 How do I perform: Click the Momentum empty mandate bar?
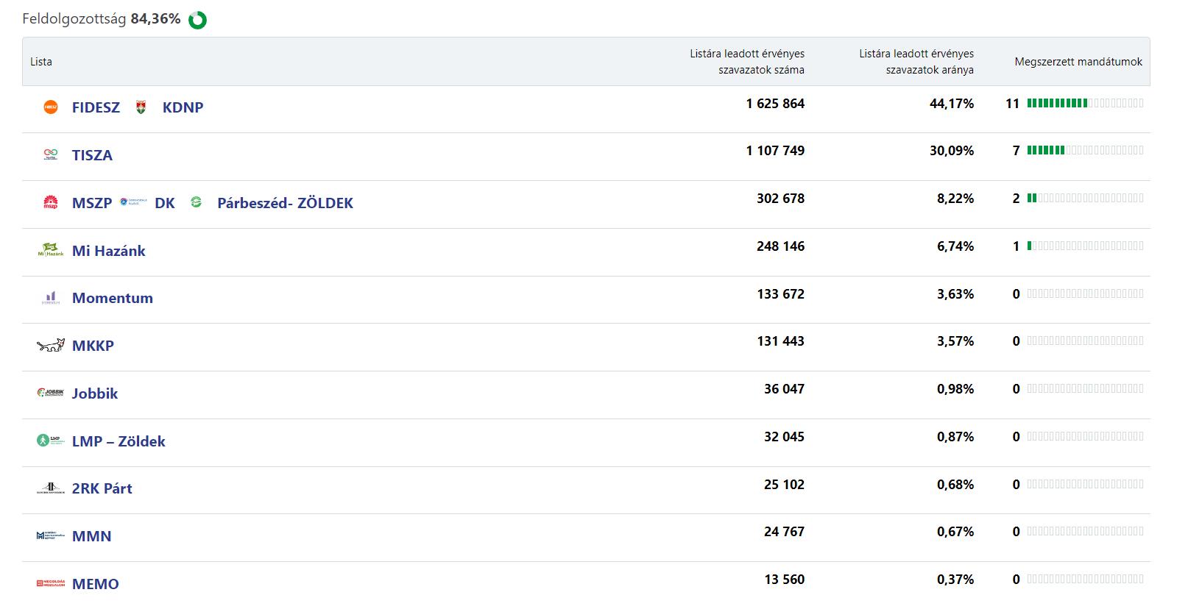1085,293
